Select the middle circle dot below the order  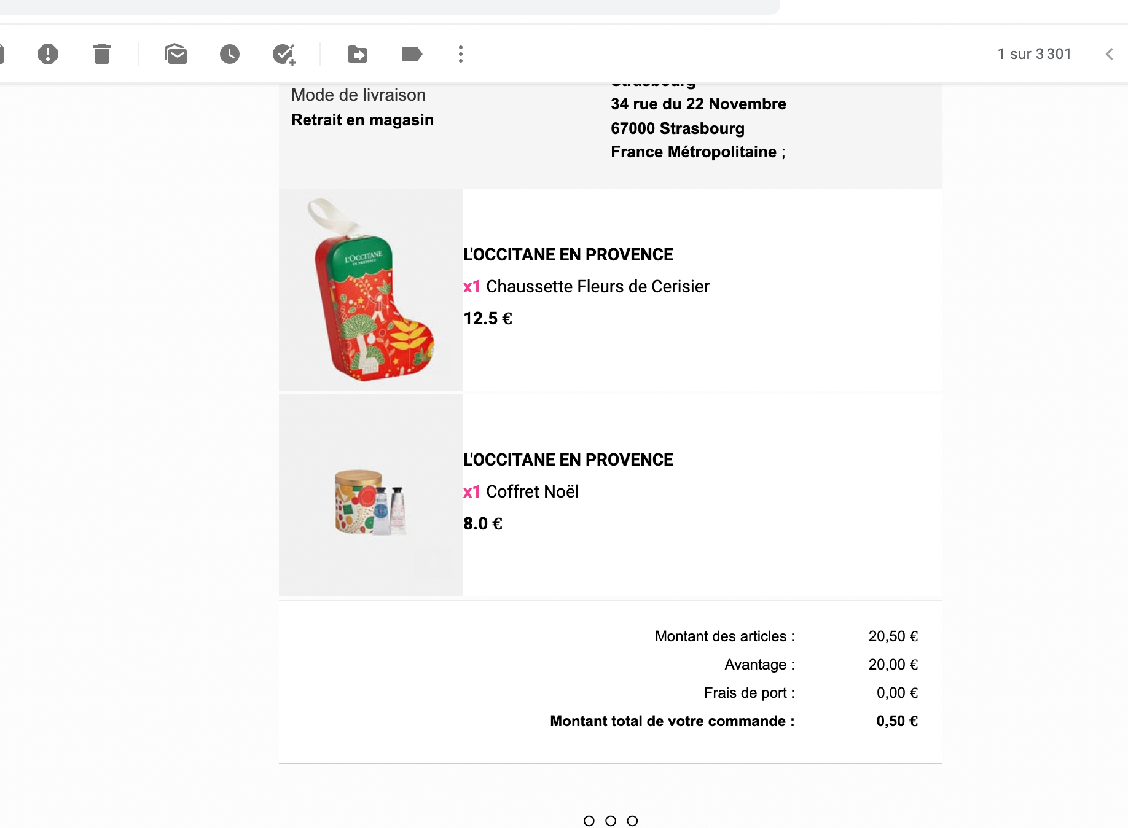point(611,821)
